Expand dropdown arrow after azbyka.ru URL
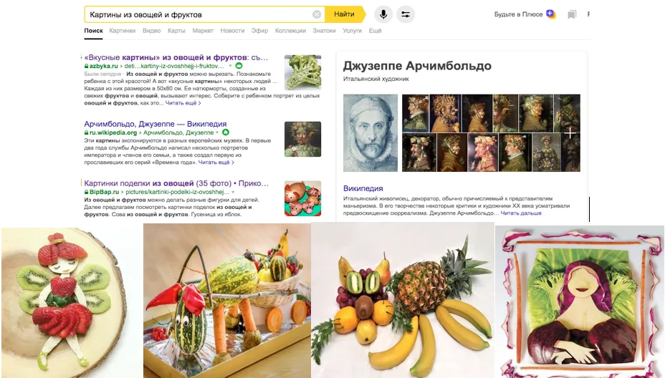This screenshot has width=665, height=378. (x=230, y=66)
